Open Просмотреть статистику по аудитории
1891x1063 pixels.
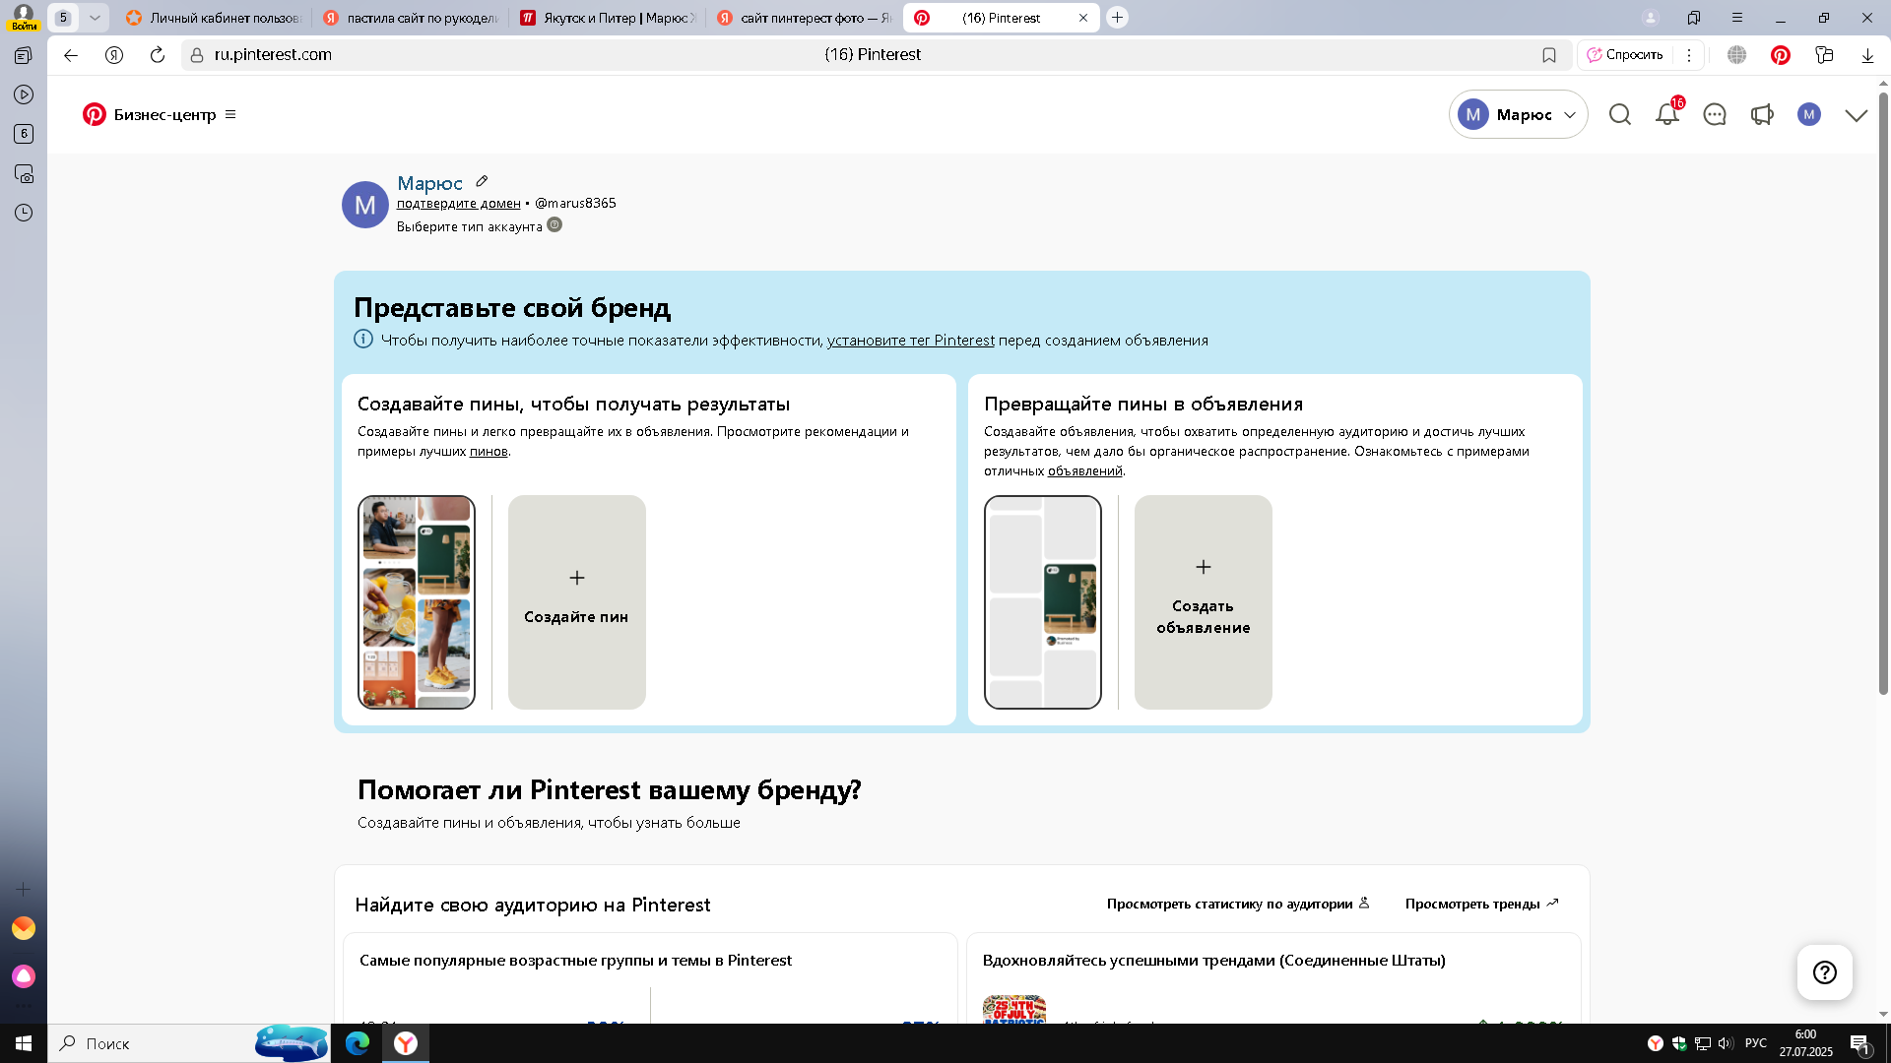[1238, 904]
